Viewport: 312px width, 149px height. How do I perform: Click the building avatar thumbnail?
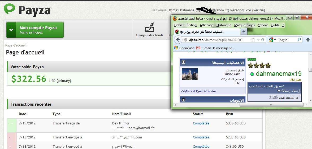tap(190, 74)
